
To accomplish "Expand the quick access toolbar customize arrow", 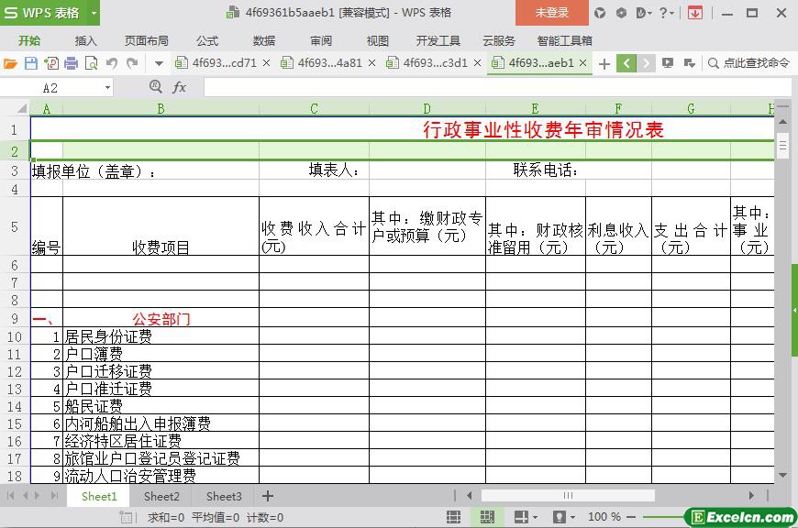I will click(x=159, y=63).
